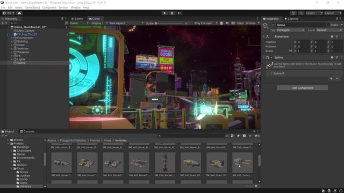344x193 pixels.
Task: Toggle the Scale constrain proportions link icon
Action: tap(290, 51)
